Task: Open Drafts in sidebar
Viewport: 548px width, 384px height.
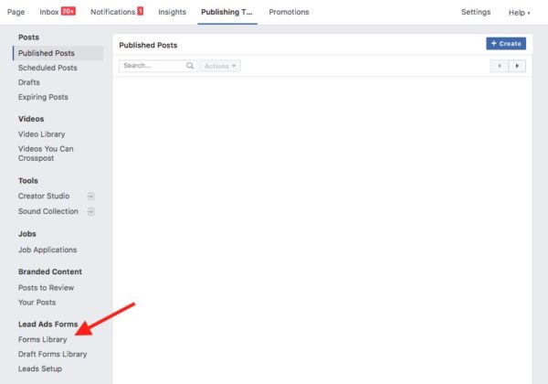Action: pyautogui.click(x=29, y=82)
